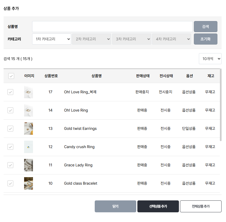Screen dimensions: 226x222
Task: Expand the 2차 카테고리 dropdown
Action: coord(91,39)
